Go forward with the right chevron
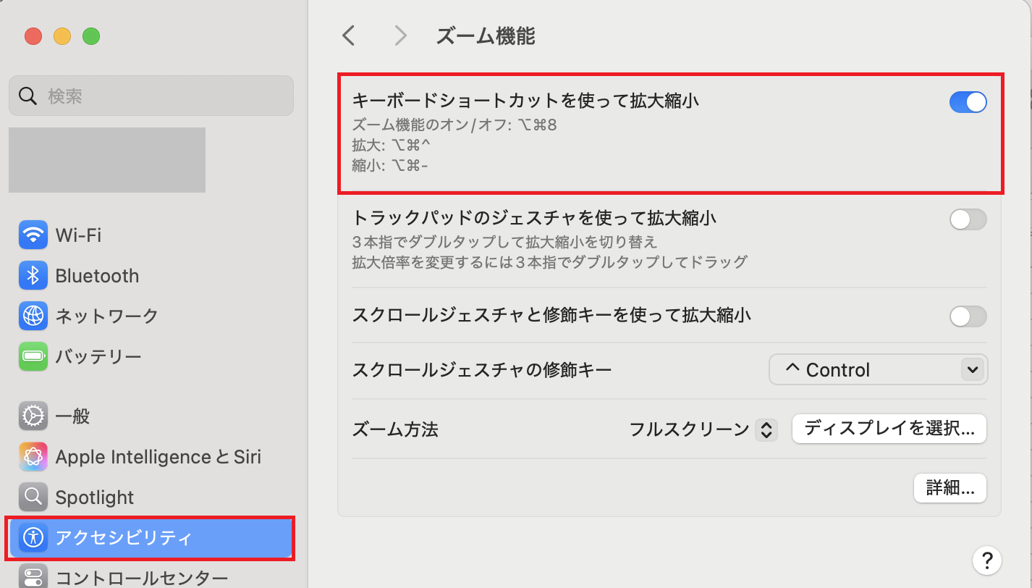The image size is (1032, 588). click(400, 35)
